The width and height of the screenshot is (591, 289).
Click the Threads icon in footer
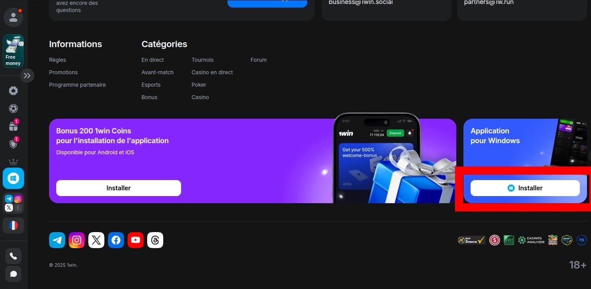155,240
